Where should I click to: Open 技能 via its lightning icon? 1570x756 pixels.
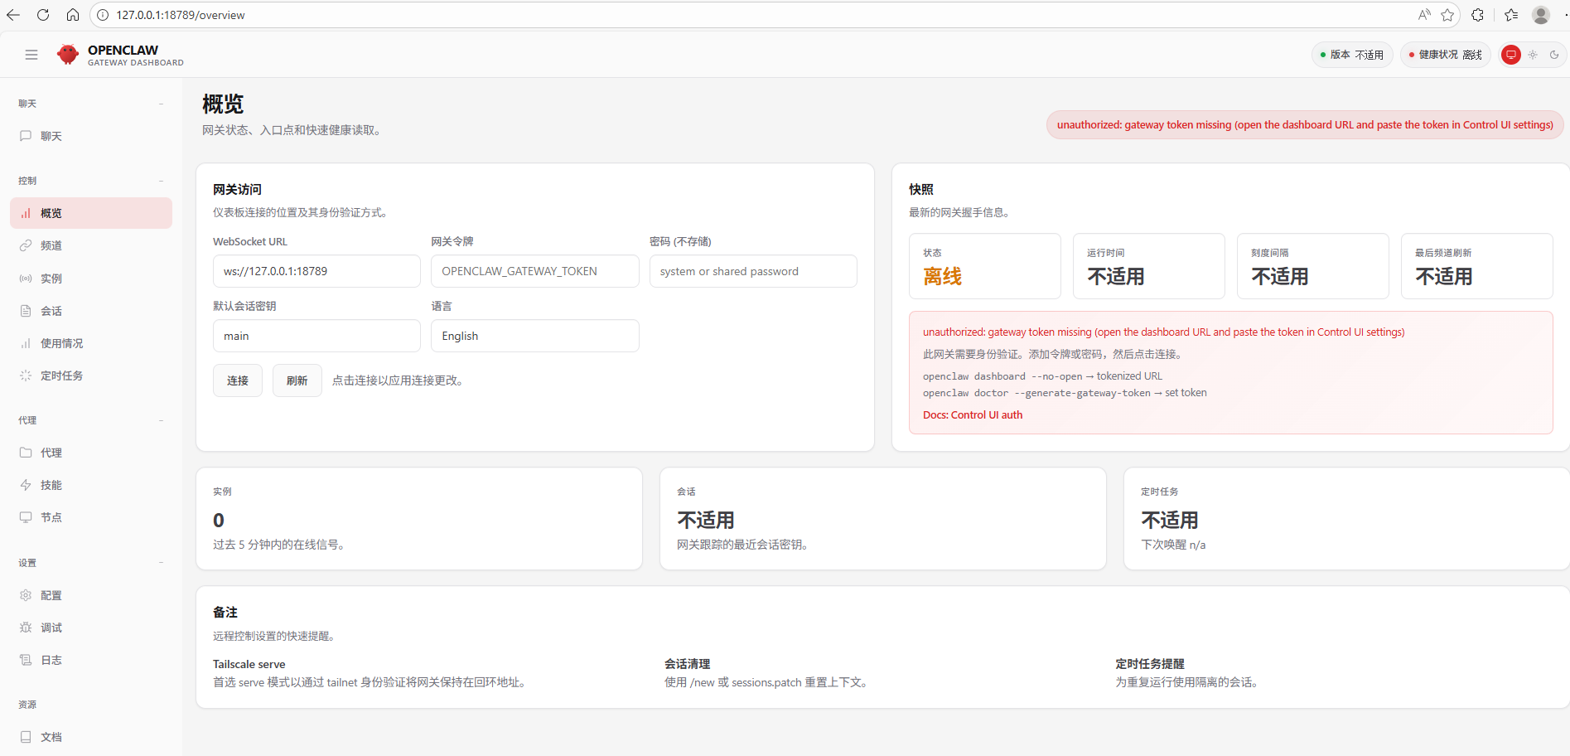[x=26, y=485]
